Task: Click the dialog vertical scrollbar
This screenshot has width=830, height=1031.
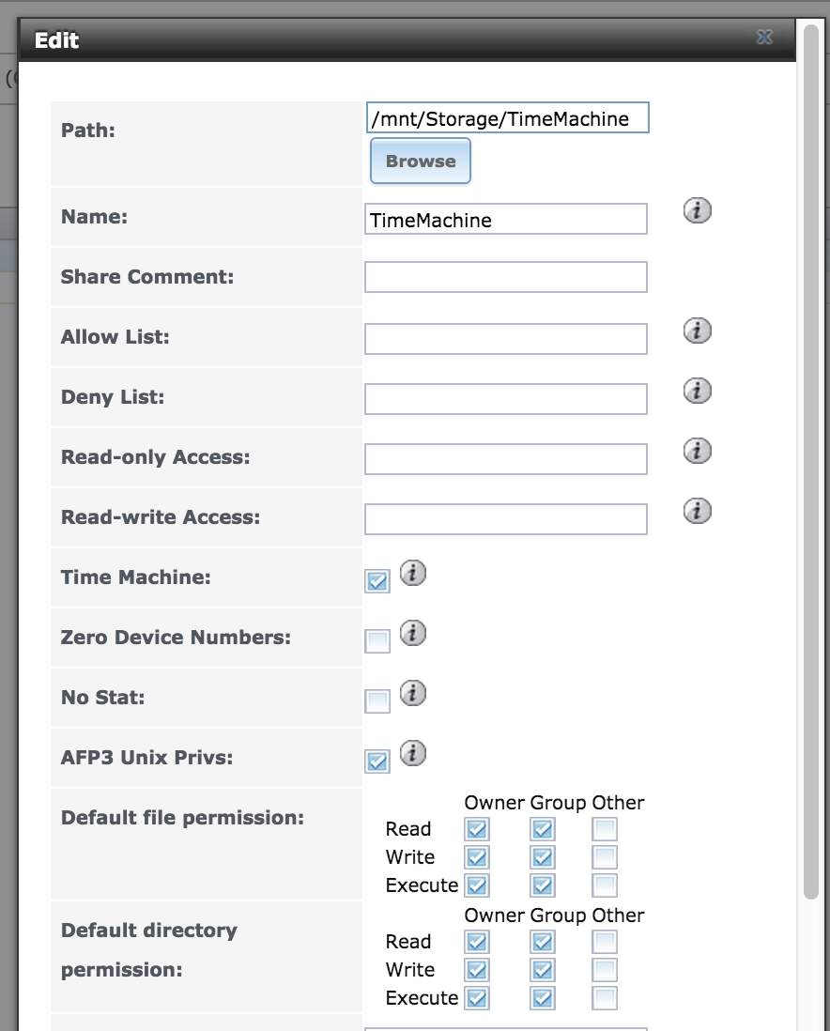Action: [811, 462]
